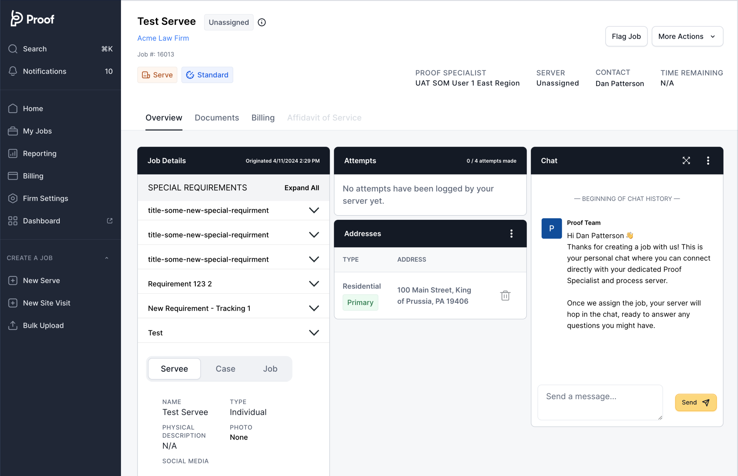Switch to the Documents tab
Screen dimensions: 738x476
click(217, 118)
